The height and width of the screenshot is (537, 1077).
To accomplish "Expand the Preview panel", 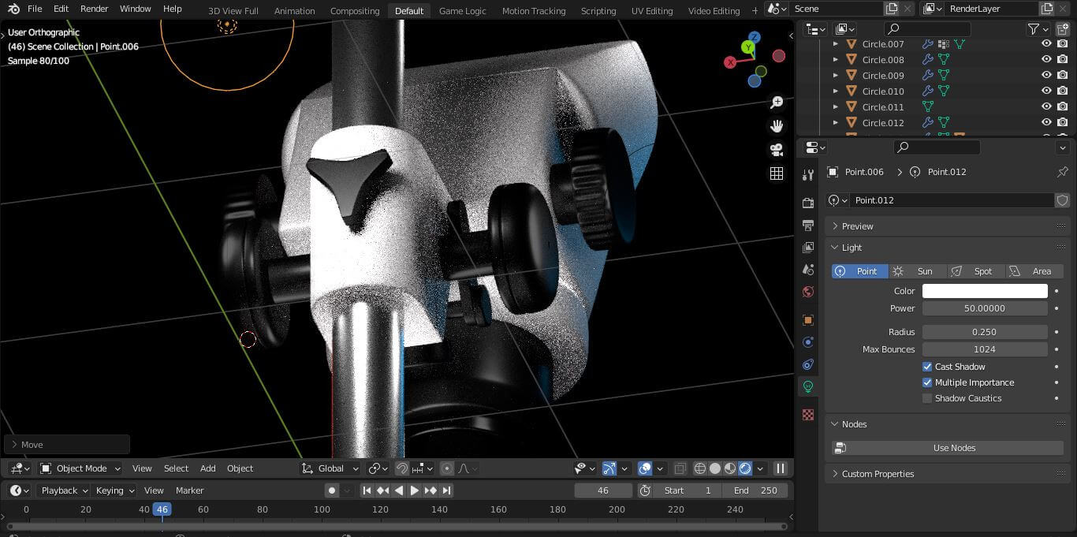I will click(857, 226).
